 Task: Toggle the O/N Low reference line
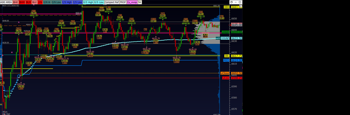[x=56, y=2]
